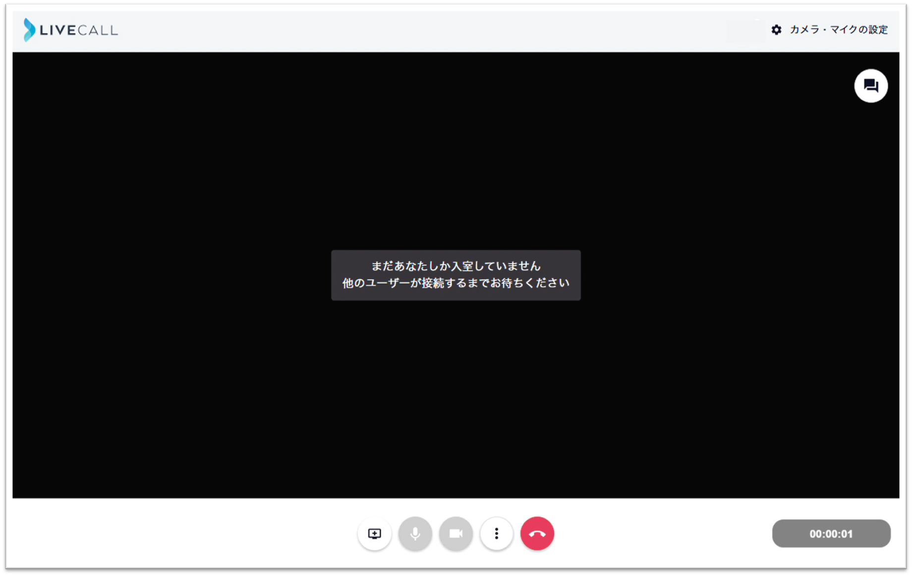Click the settings gear icon
The image size is (912, 576).
pyautogui.click(x=776, y=29)
